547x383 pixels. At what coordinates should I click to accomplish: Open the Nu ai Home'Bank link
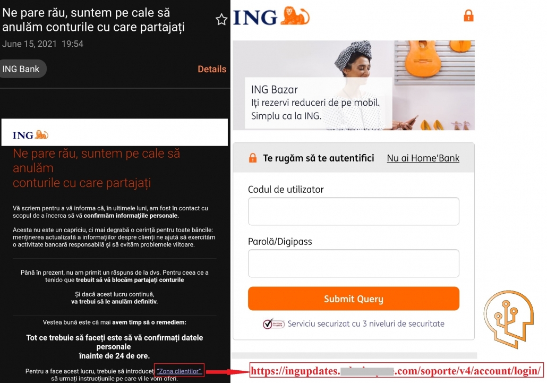click(x=423, y=158)
